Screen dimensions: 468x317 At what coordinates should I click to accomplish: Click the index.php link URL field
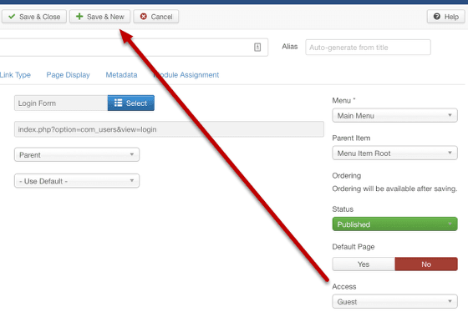click(x=169, y=129)
